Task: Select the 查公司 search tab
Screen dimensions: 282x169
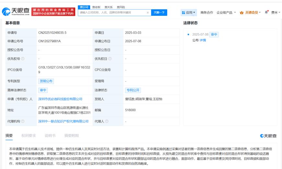Action: [84, 7]
